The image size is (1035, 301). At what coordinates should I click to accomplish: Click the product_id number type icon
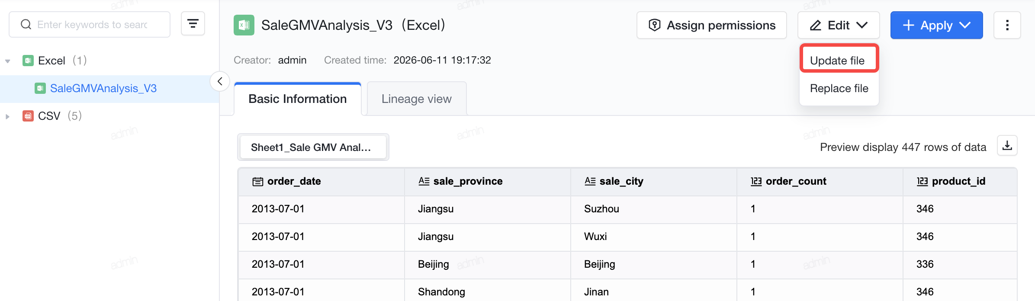tap(922, 181)
